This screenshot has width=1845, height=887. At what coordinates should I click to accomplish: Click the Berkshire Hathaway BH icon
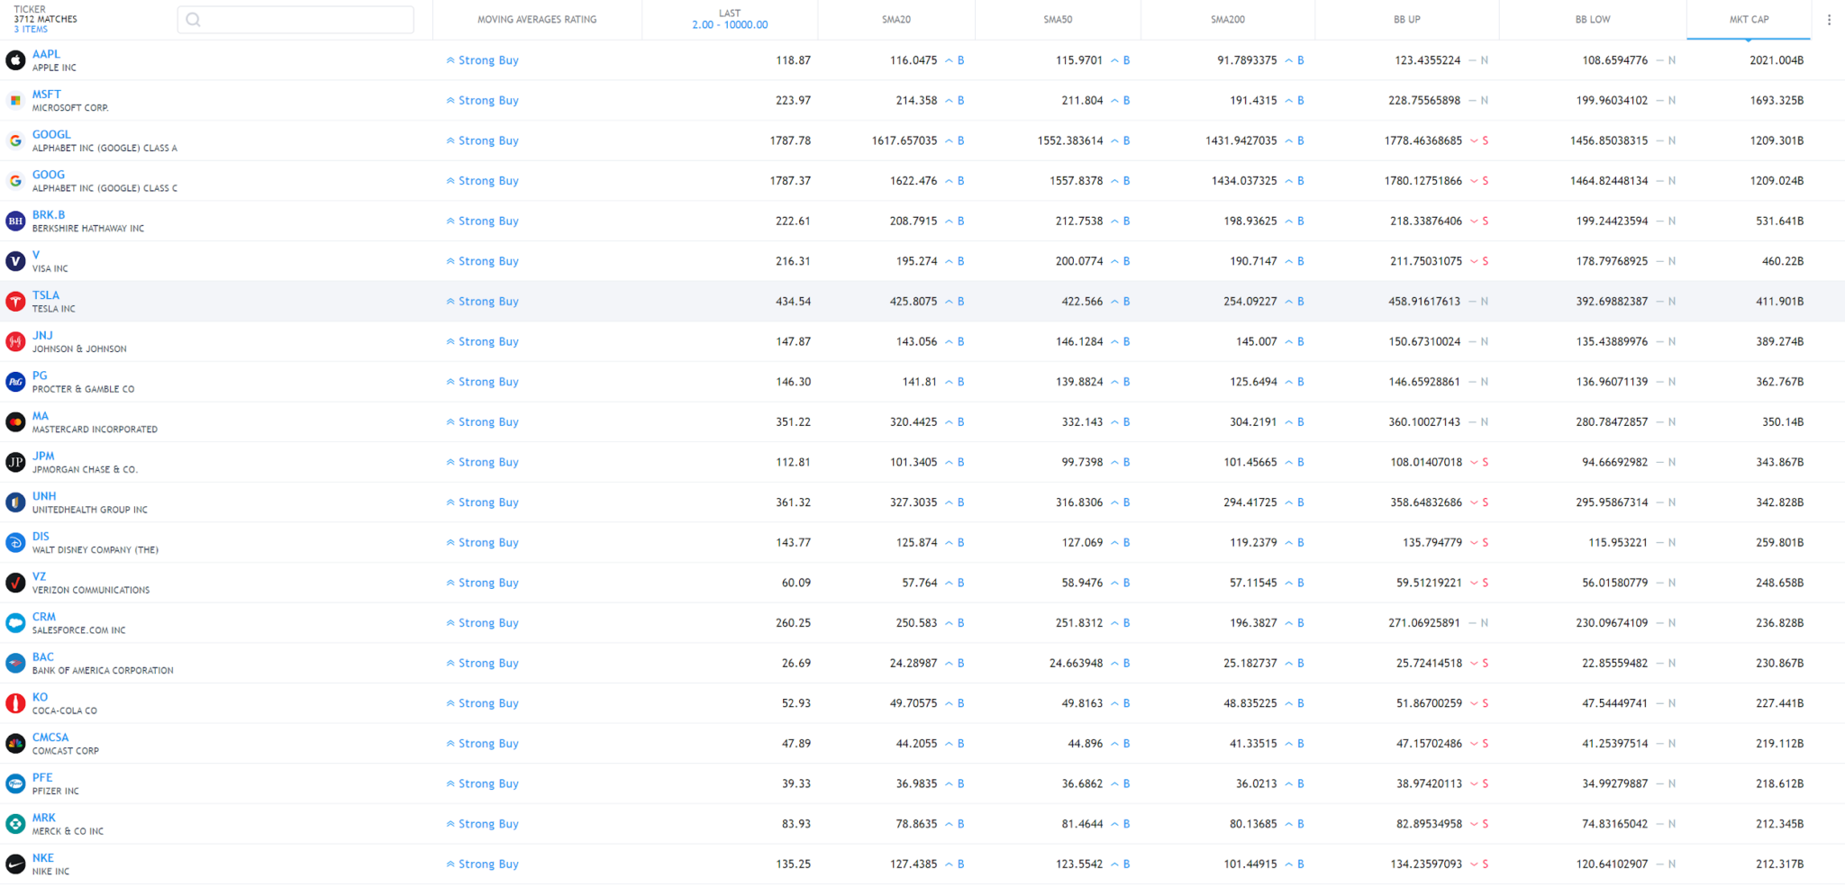(15, 222)
